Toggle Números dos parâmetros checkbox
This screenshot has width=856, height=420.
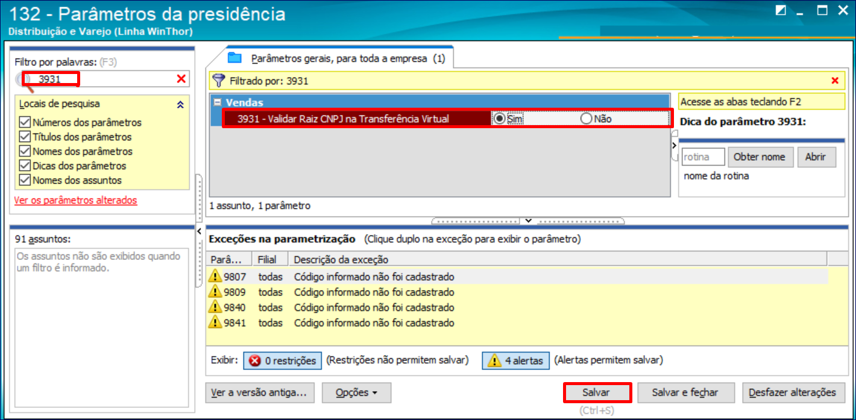25,122
